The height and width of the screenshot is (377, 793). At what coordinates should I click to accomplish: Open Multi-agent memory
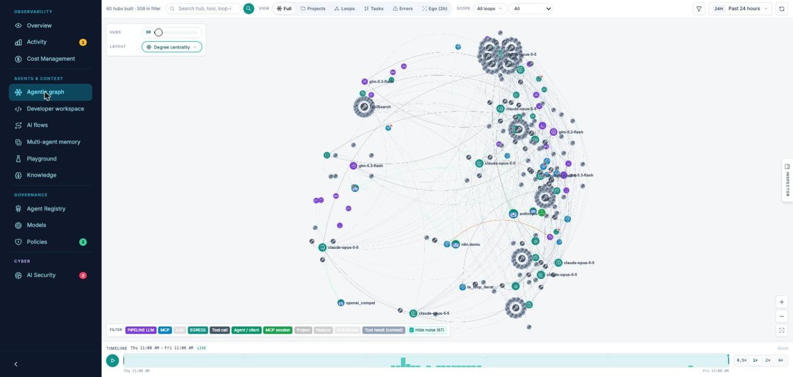point(50,142)
